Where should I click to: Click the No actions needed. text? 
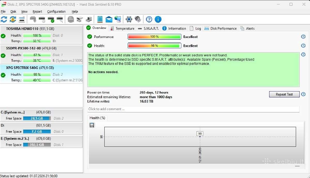point(103,72)
